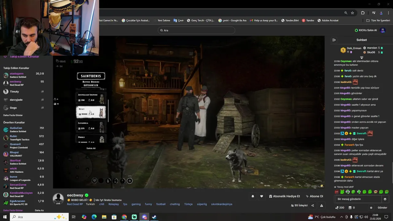Open the Timuty followed channel
393x221 pixels.
[24, 91]
